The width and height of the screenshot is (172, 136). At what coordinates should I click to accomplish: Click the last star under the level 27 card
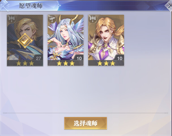click(31, 63)
